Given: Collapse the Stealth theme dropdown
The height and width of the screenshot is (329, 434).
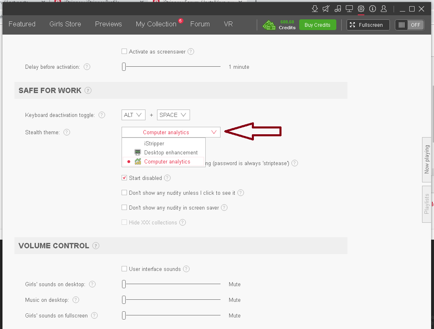Looking at the screenshot, I should [171, 132].
